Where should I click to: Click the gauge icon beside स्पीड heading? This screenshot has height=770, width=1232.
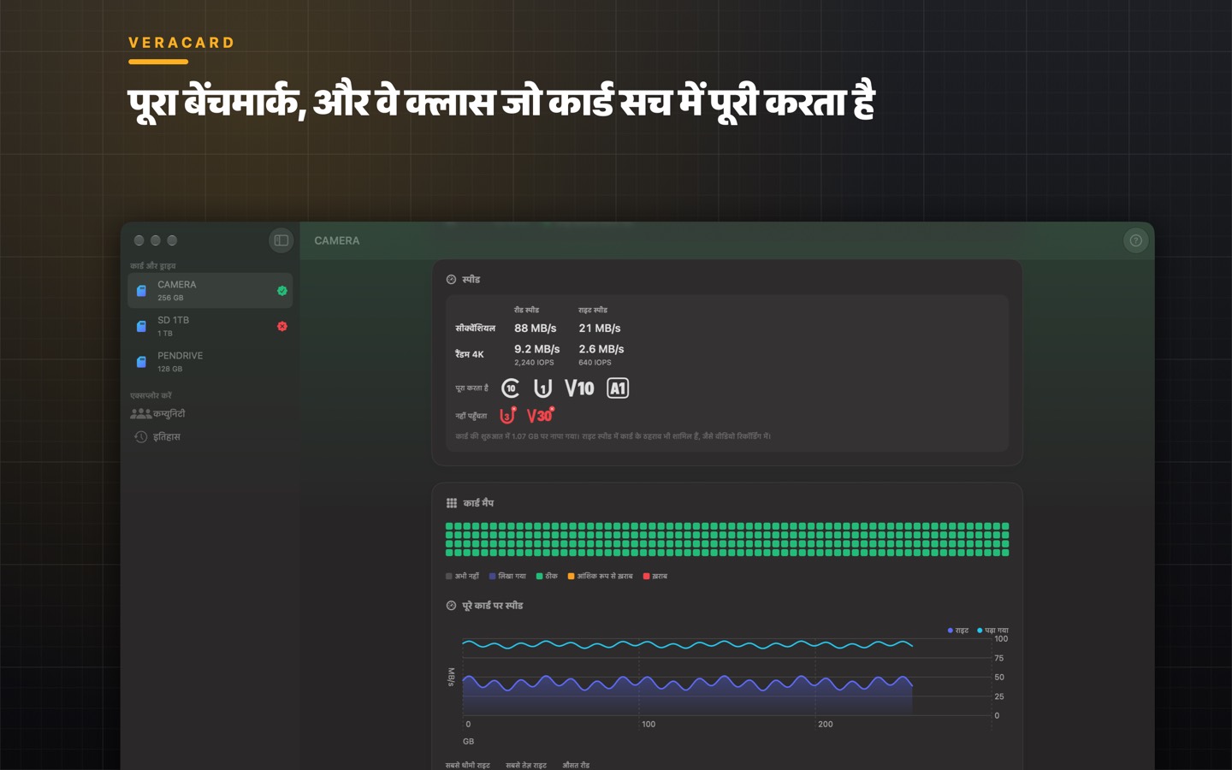click(451, 280)
